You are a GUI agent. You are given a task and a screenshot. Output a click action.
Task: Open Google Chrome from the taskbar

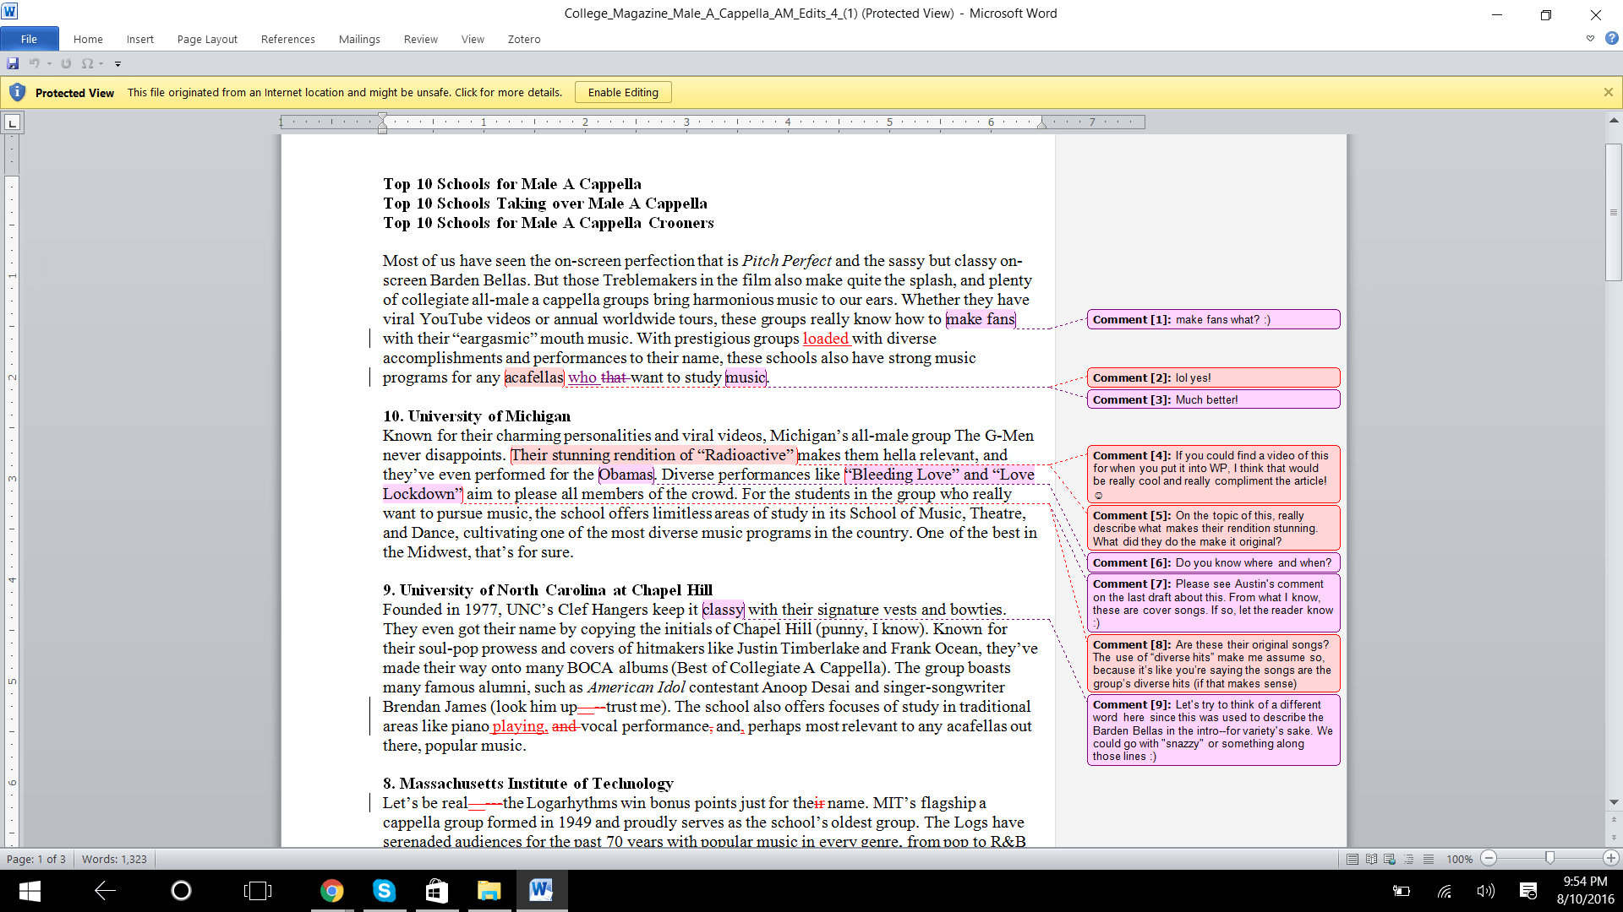pos(332,891)
